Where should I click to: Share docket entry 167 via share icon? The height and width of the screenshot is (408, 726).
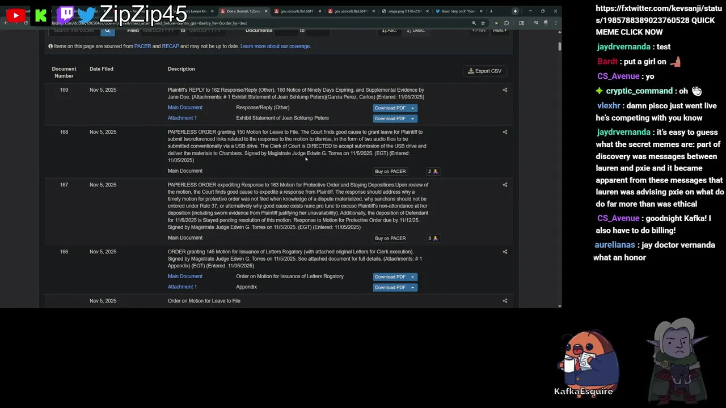tap(505, 185)
